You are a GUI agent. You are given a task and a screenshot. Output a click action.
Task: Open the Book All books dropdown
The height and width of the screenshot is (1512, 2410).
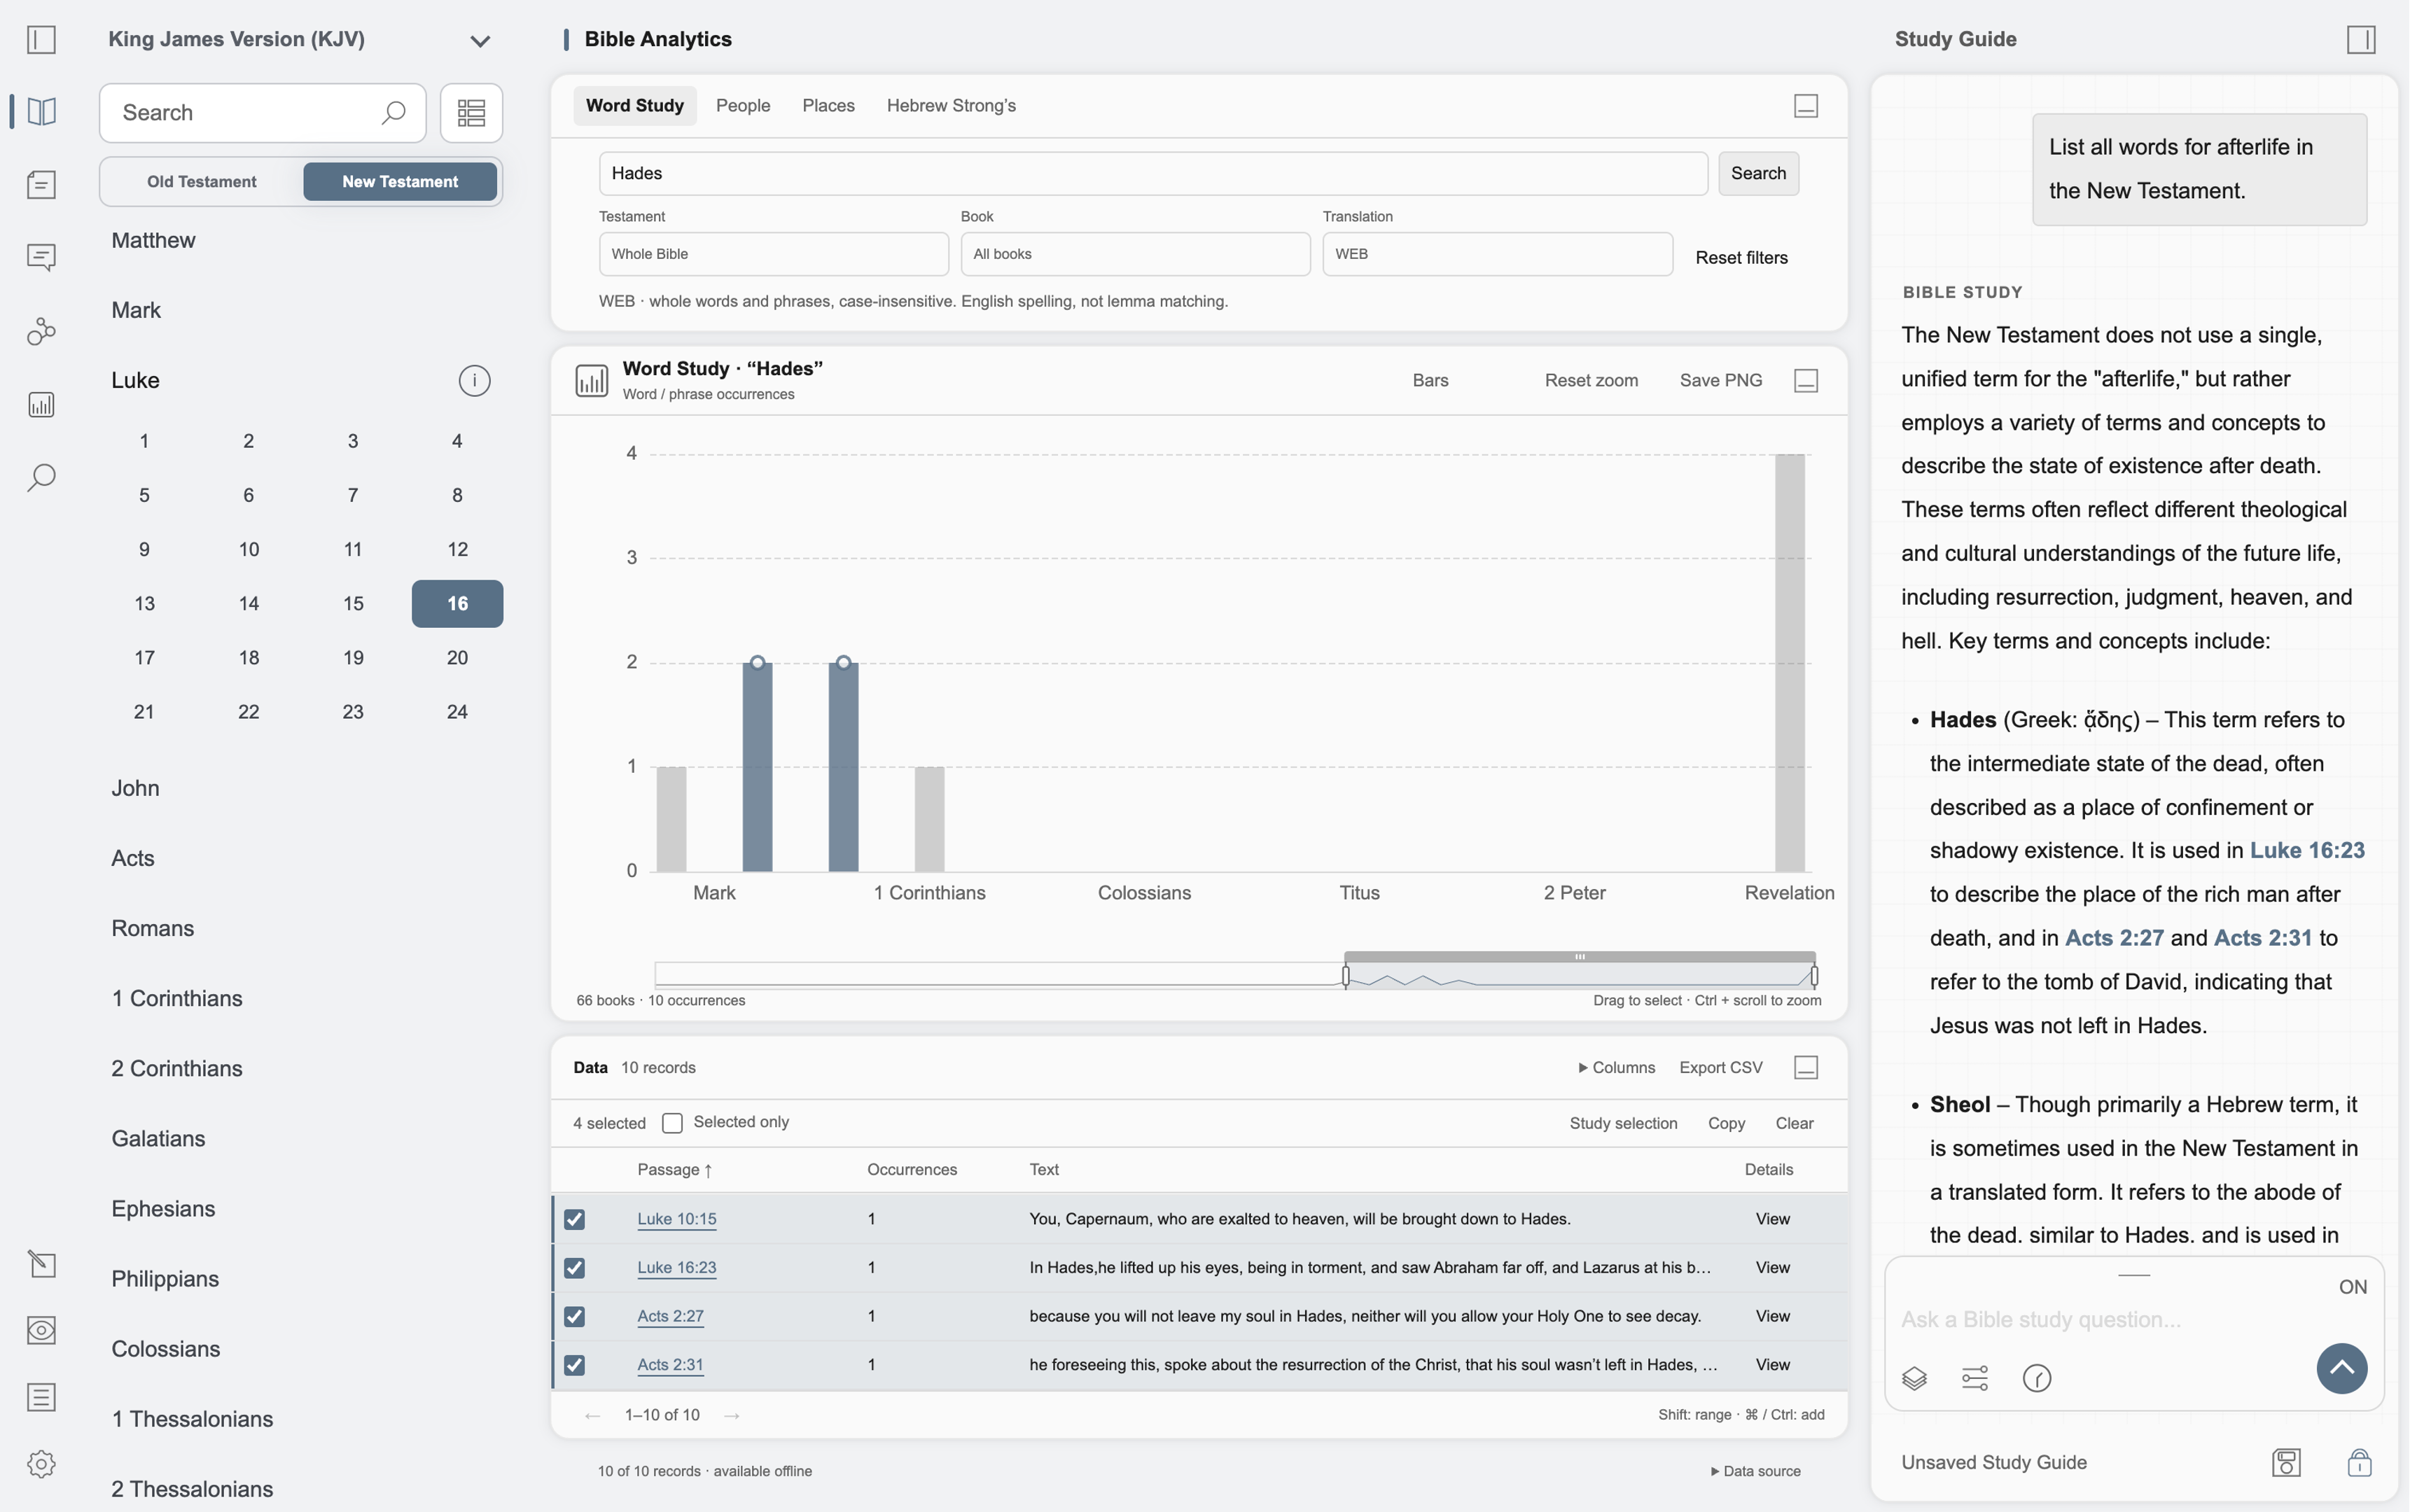pos(1135,254)
